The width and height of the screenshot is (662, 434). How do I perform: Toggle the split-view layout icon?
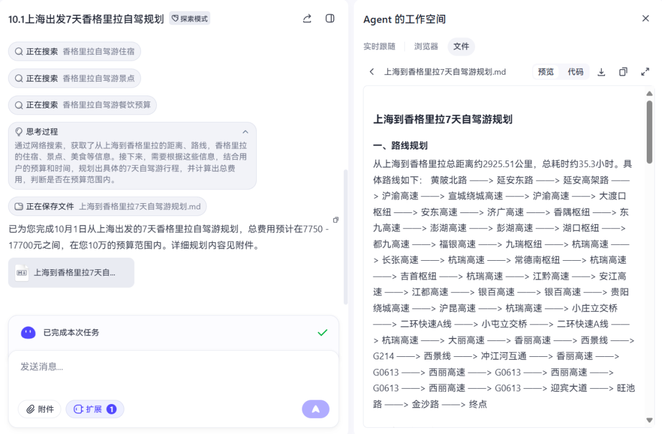tap(330, 18)
